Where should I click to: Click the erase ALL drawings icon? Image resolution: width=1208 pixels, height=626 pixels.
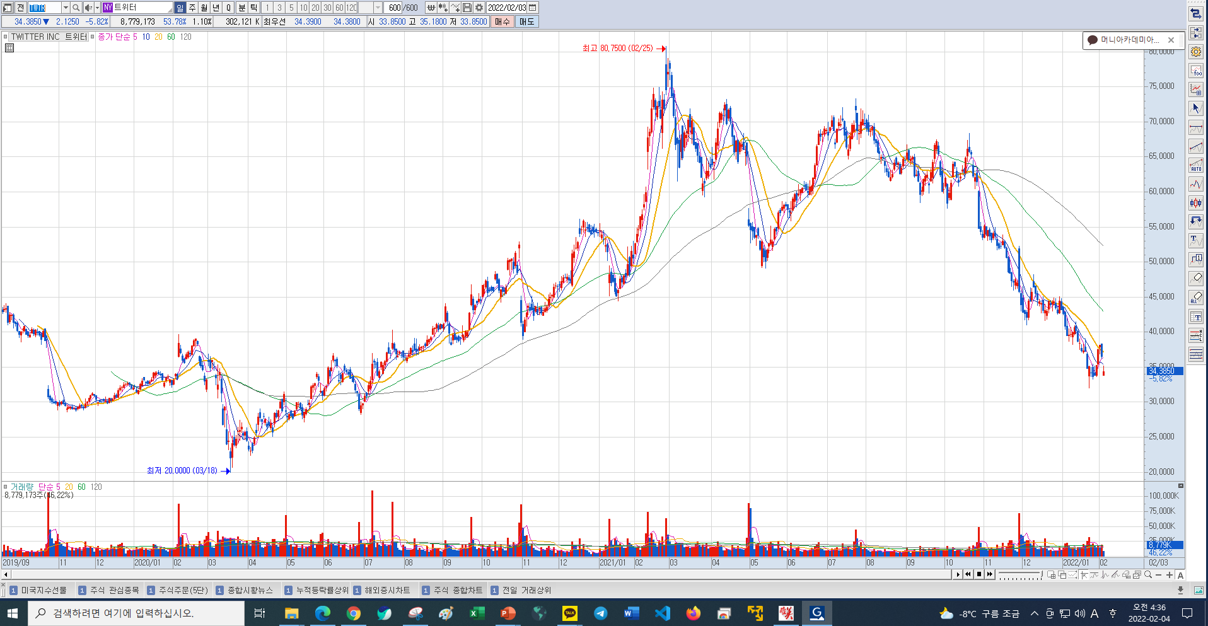1195,297
